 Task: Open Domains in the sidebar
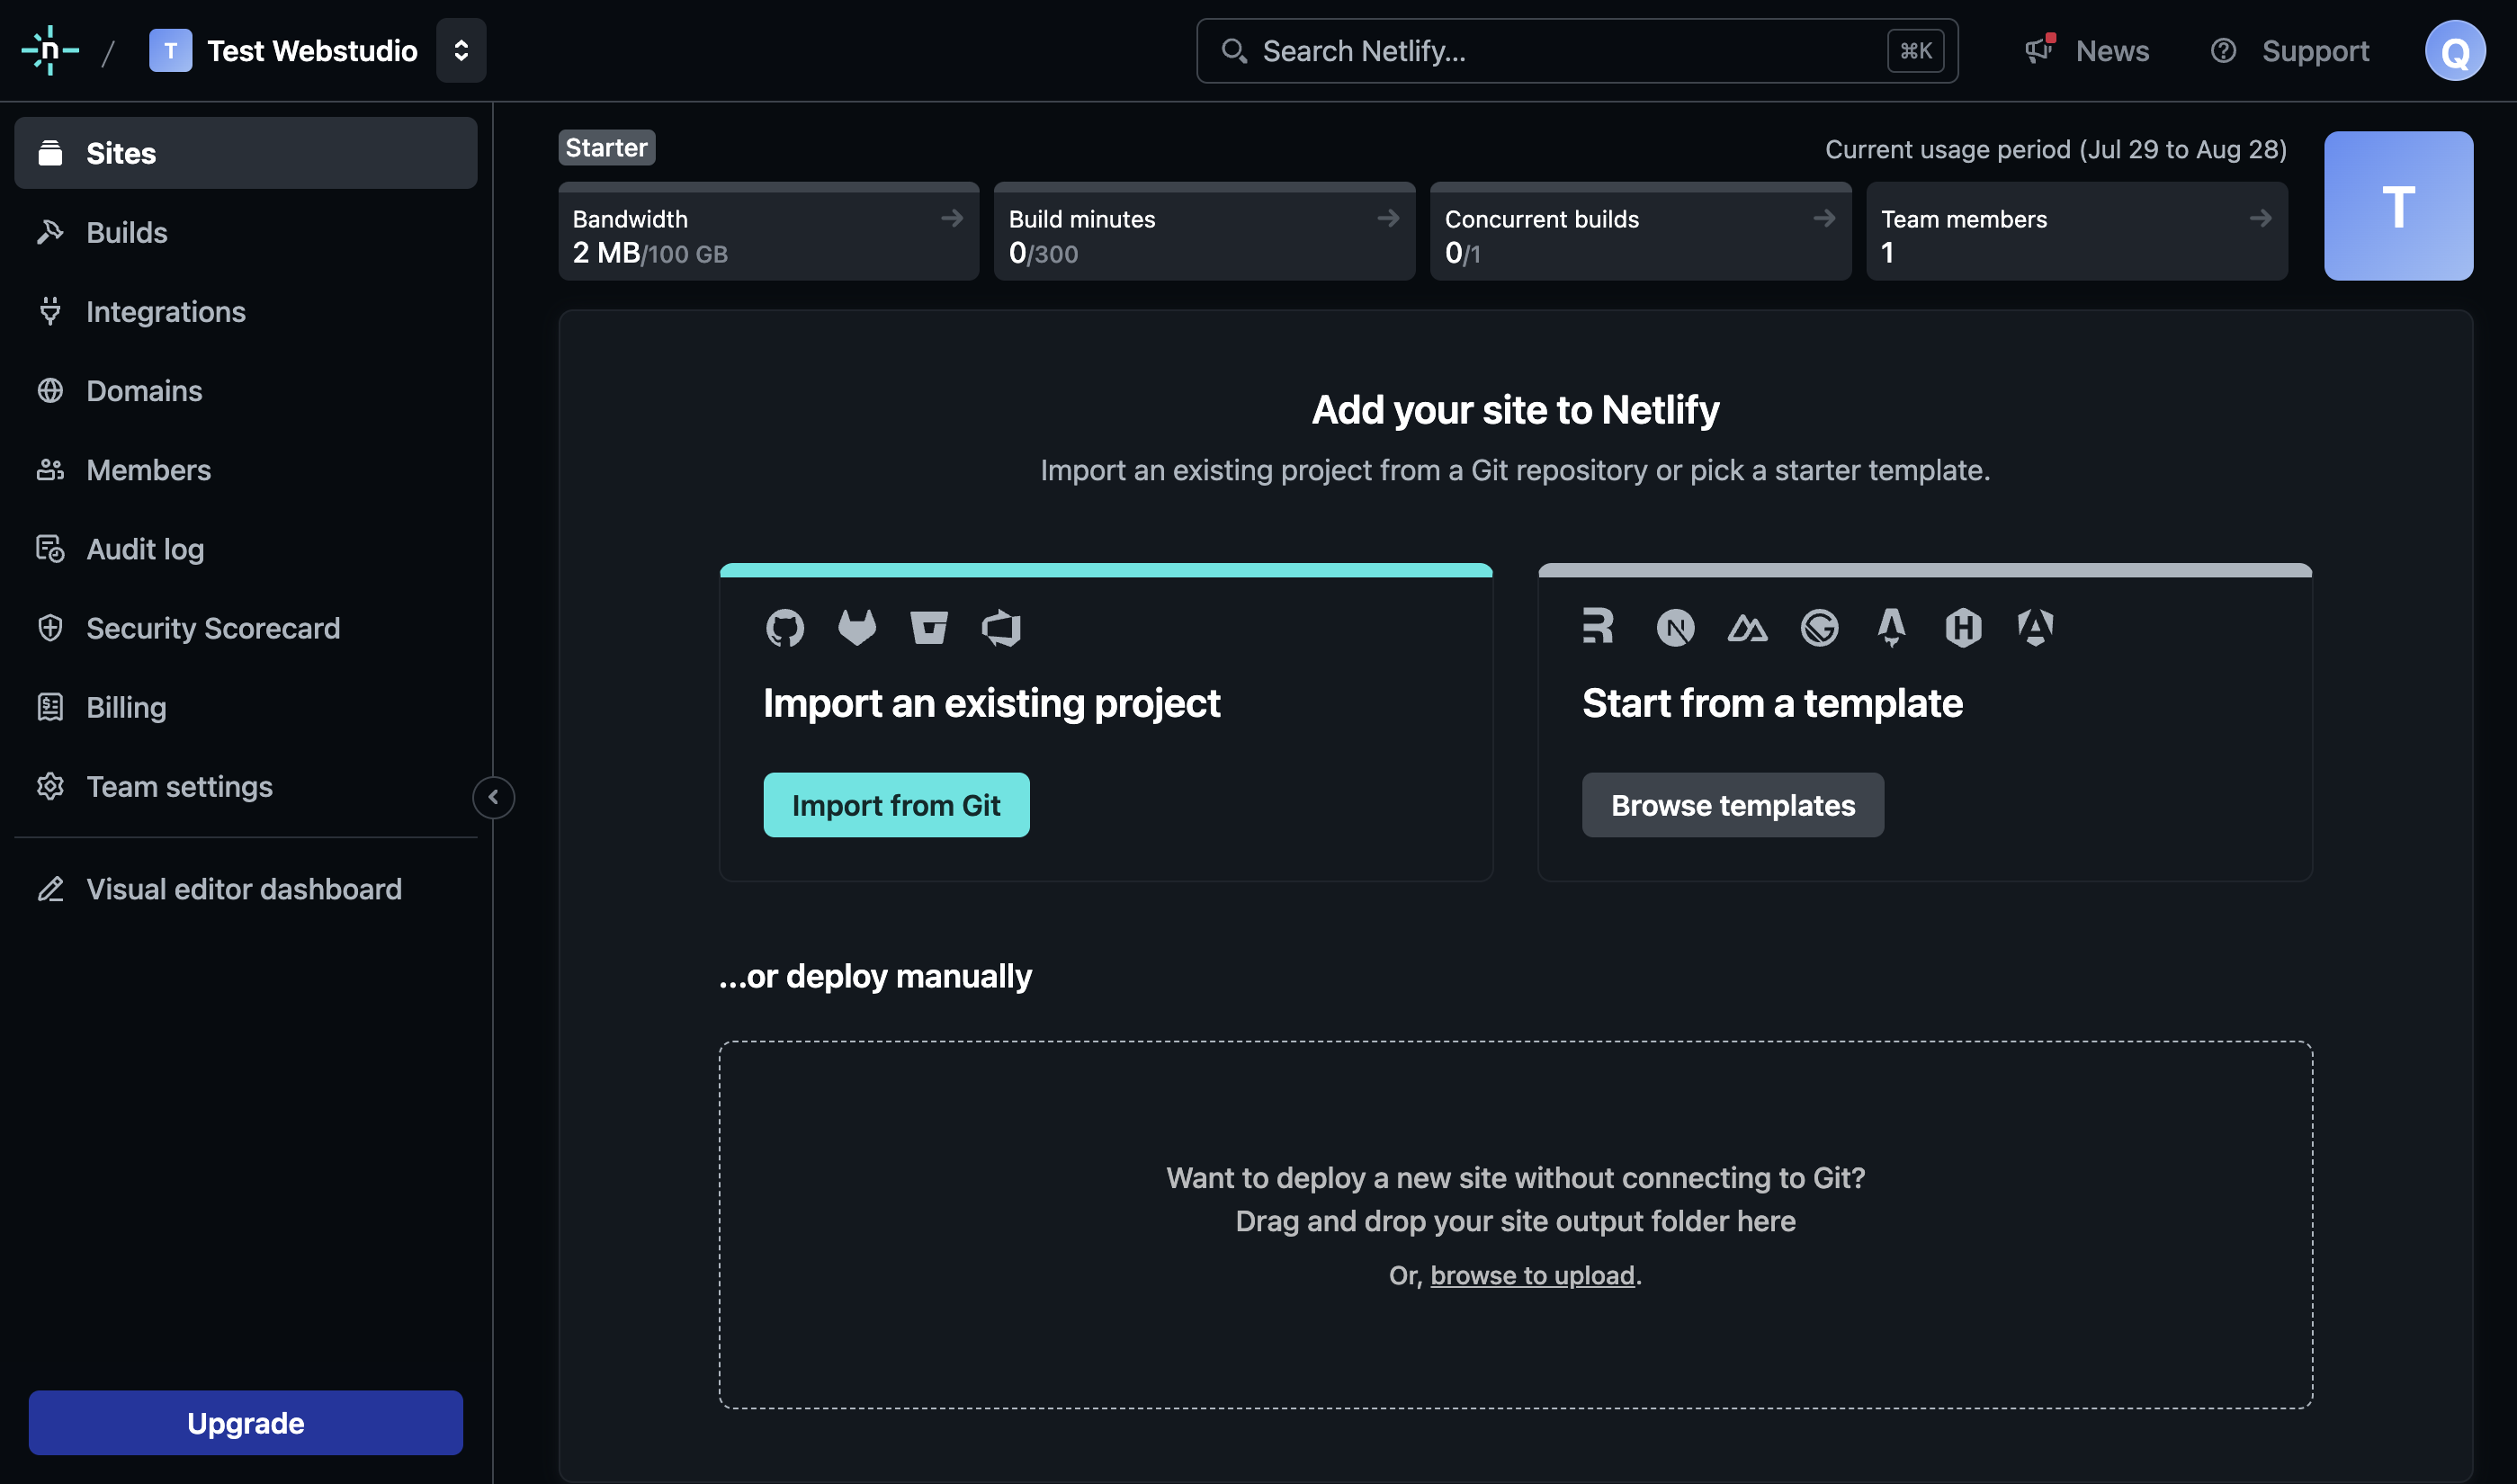tap(246, 390)
